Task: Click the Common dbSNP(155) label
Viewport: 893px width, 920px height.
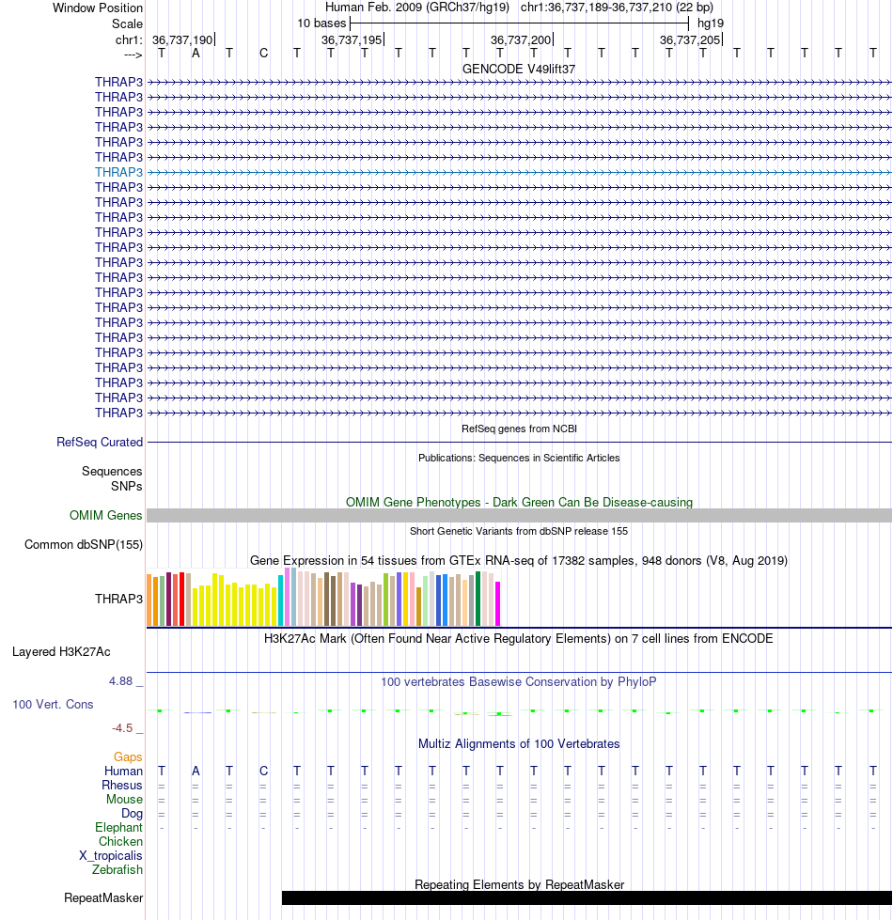Action: [84, 545]
